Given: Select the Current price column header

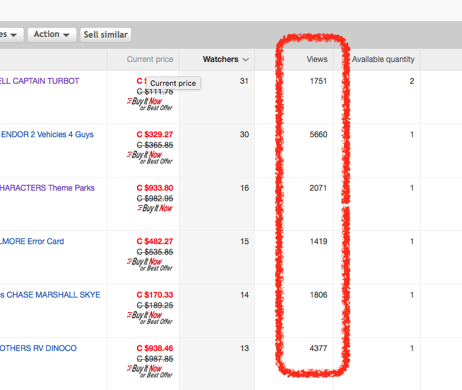Looking at the screenshot, I should click(x=150, y=59).
